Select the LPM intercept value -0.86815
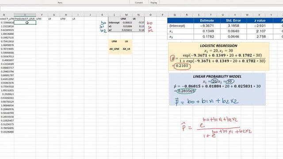283x159 pixels. pyautogui.click(x=126, y=23)
